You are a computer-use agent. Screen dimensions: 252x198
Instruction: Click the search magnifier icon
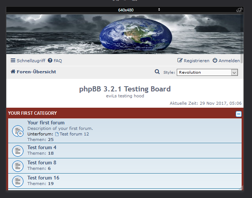(157, 72)
